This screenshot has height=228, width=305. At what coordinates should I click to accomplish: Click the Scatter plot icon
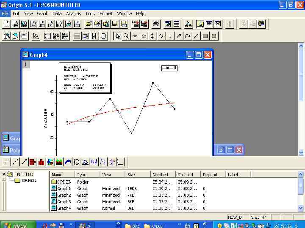tap(15, 162)
